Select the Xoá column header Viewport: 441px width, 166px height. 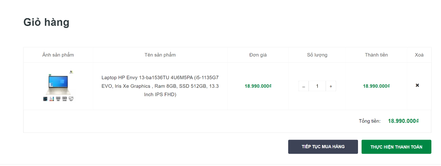(x=419, y=55)
